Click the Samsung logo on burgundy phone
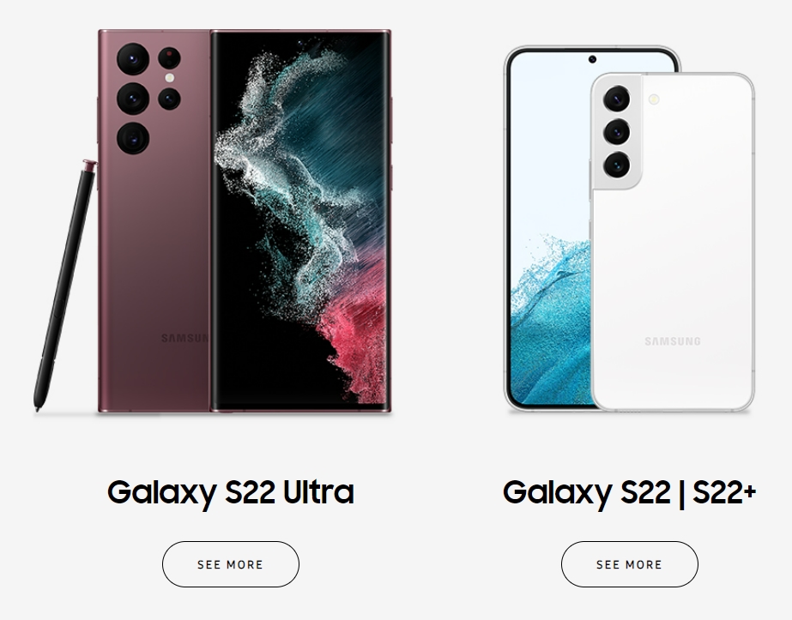 tap(184, 338)
